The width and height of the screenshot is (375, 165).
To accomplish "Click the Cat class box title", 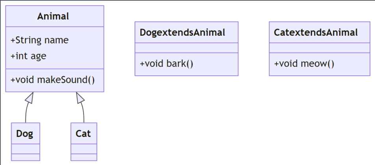I will point(83,134).
